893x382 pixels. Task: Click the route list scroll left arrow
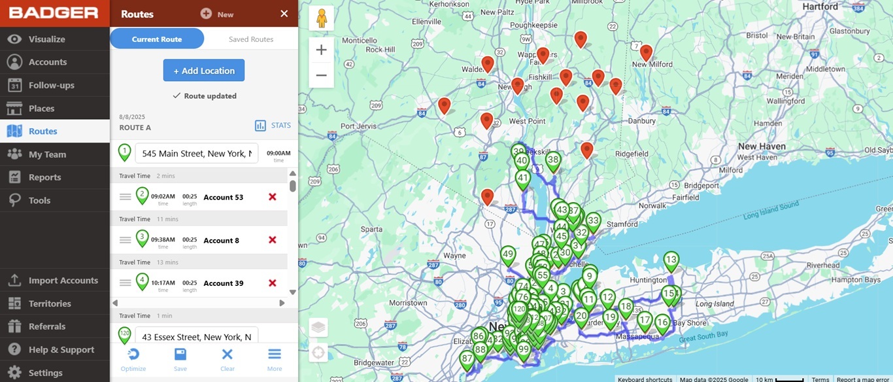(x=116, y=303)
